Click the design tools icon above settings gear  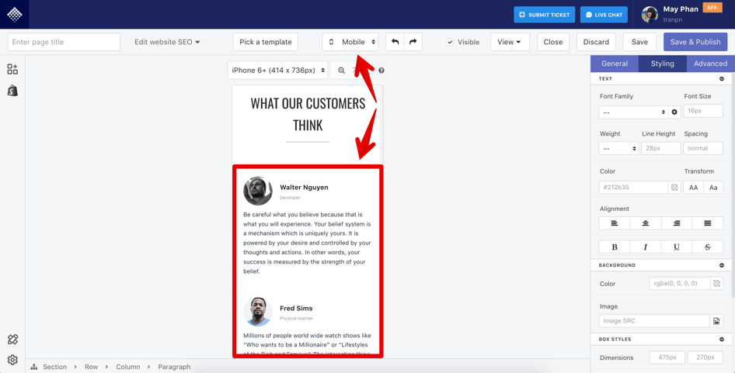(x=12, y=340)
